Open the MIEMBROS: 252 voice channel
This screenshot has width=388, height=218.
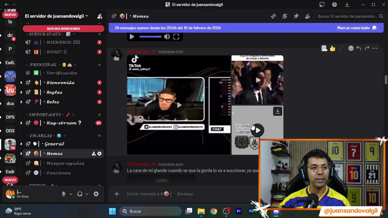click(63, 42)
